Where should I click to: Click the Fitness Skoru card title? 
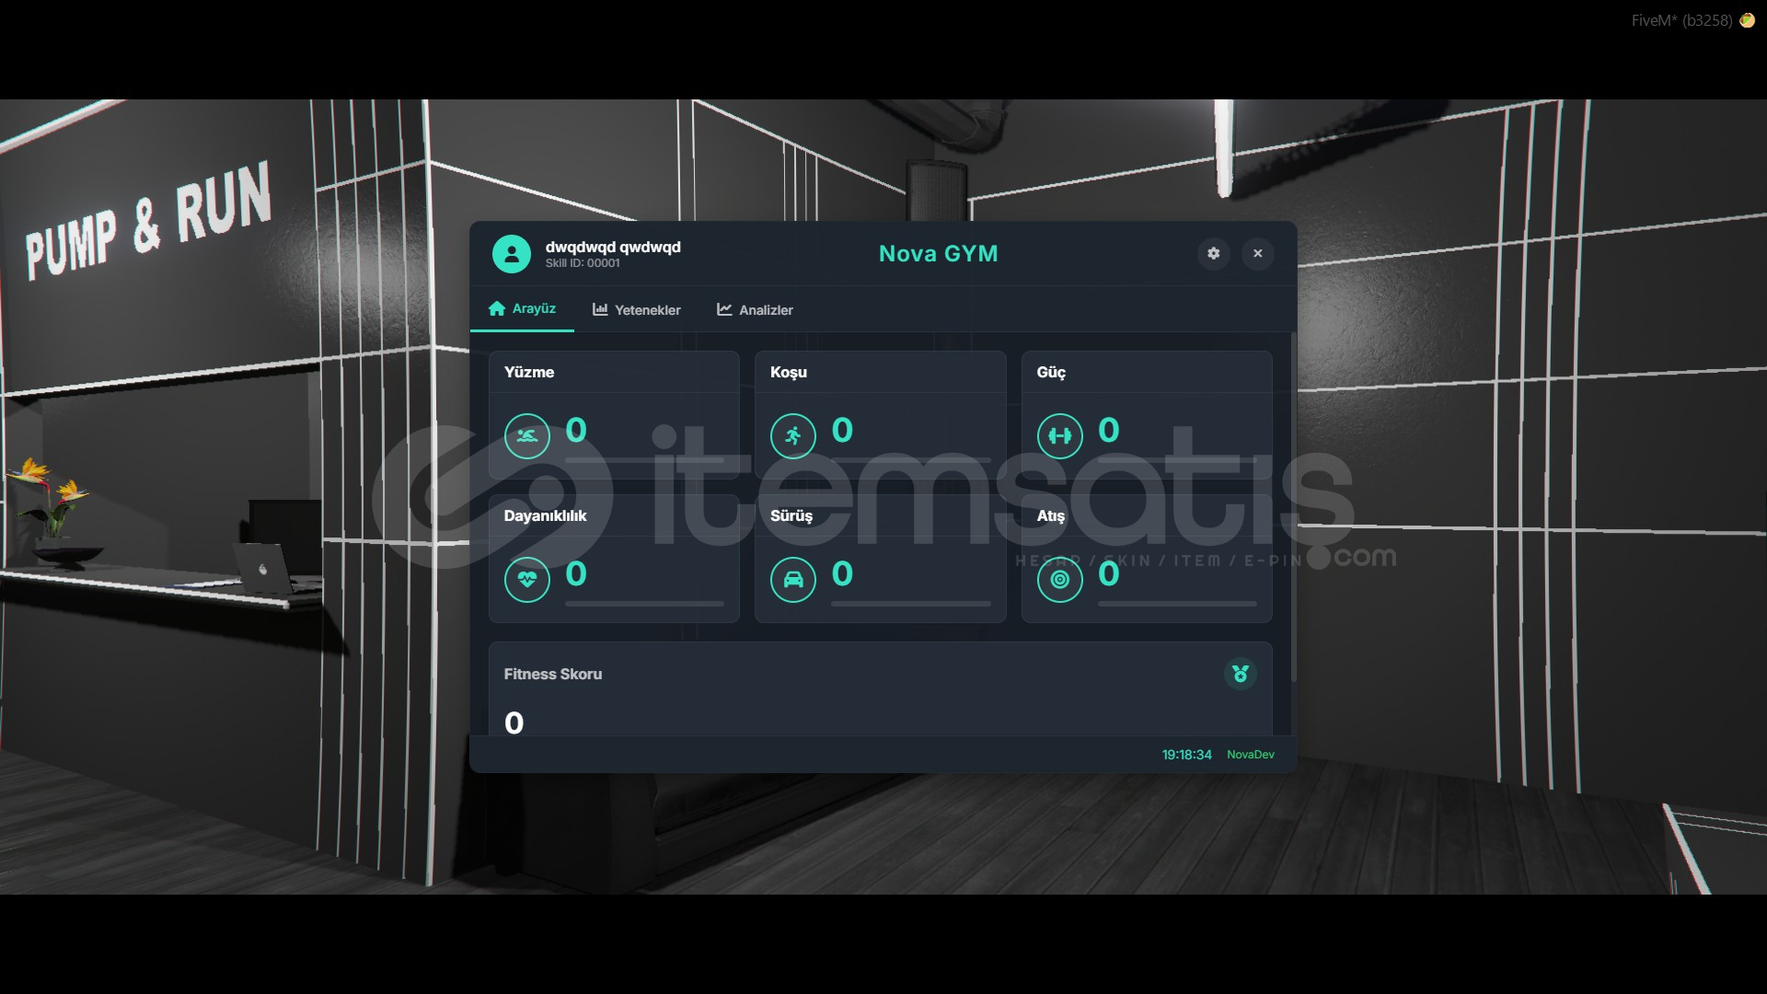552,674
